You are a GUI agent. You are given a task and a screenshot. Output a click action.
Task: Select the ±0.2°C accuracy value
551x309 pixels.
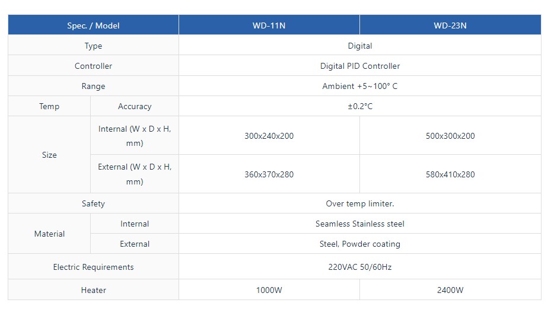(359, 106)
